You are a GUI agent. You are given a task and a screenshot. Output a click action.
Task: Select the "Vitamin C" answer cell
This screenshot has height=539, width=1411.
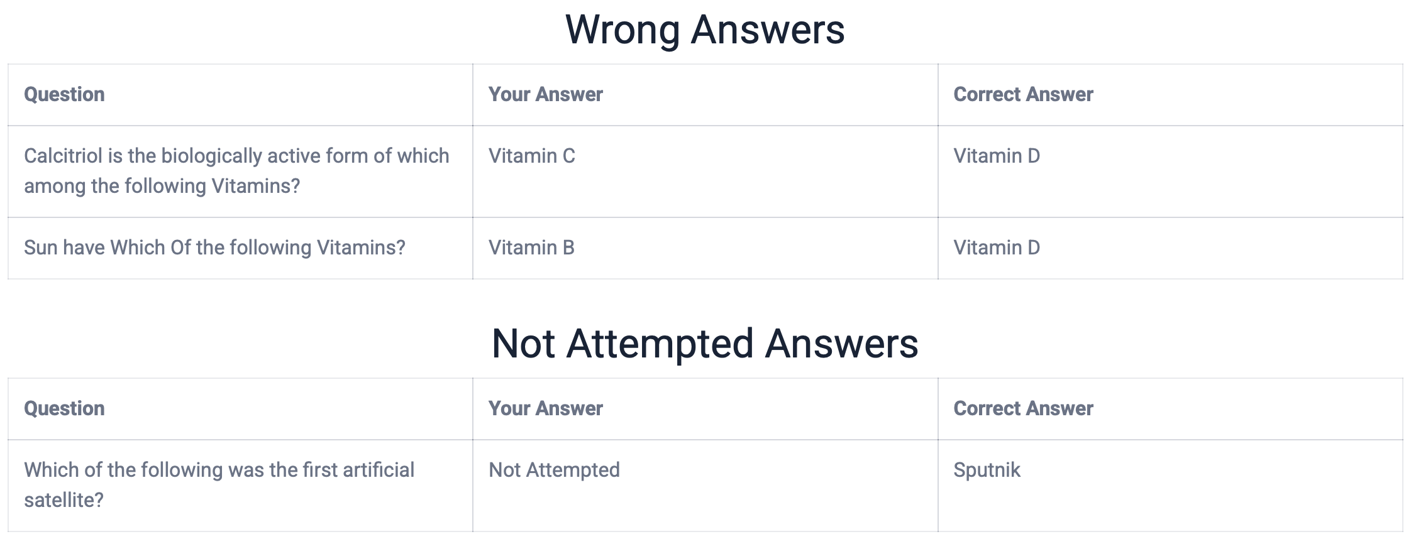point(531,156)
